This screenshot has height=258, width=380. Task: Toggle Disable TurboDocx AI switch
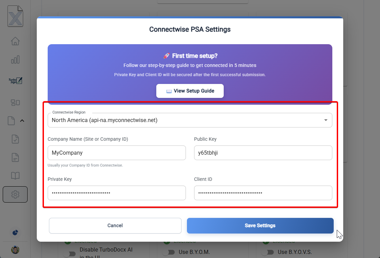pyautogui.click(x=69, y=253)
